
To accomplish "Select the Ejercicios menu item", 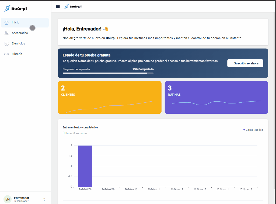I will coord(18,44).
